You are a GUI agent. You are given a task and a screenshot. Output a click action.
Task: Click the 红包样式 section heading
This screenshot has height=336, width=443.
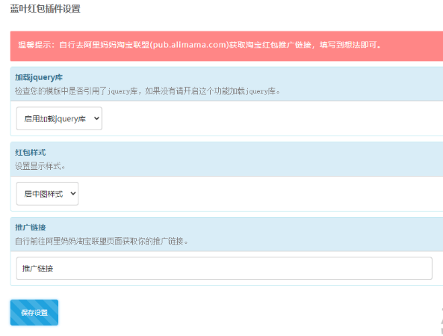tap(30, 153)
